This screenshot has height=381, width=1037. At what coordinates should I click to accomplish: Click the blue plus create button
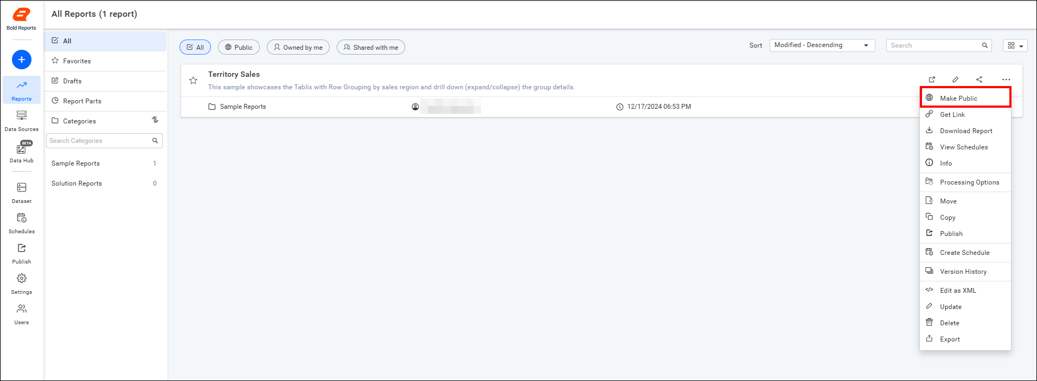(x=22, y=60)
